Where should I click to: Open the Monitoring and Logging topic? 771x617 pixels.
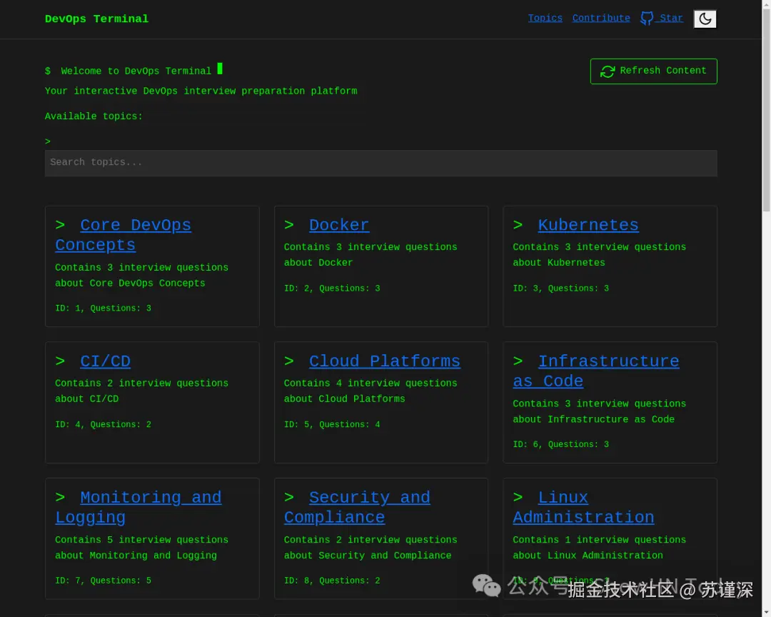tap(138, 507)
